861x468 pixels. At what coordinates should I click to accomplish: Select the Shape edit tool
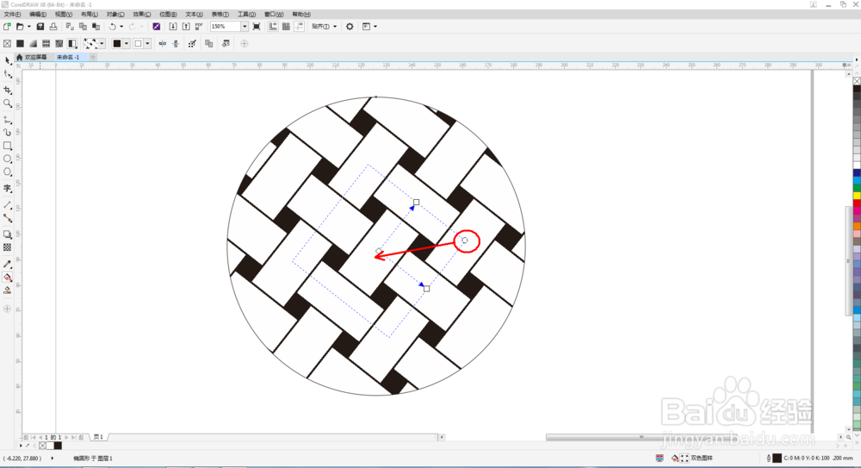coord(7,74)
